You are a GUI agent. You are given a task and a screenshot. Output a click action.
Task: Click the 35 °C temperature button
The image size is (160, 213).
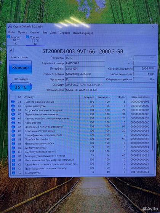[21, 87]
